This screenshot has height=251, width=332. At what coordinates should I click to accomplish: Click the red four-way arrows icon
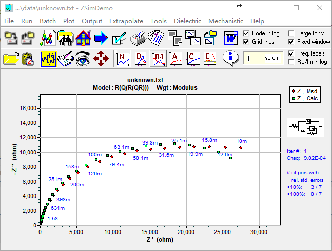click(101, 58)
